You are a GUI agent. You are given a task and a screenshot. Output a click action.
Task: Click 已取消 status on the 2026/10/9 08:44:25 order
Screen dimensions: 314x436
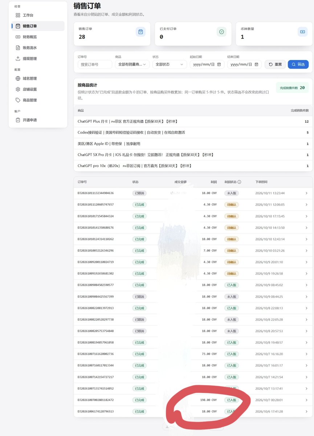pos(139,297)
